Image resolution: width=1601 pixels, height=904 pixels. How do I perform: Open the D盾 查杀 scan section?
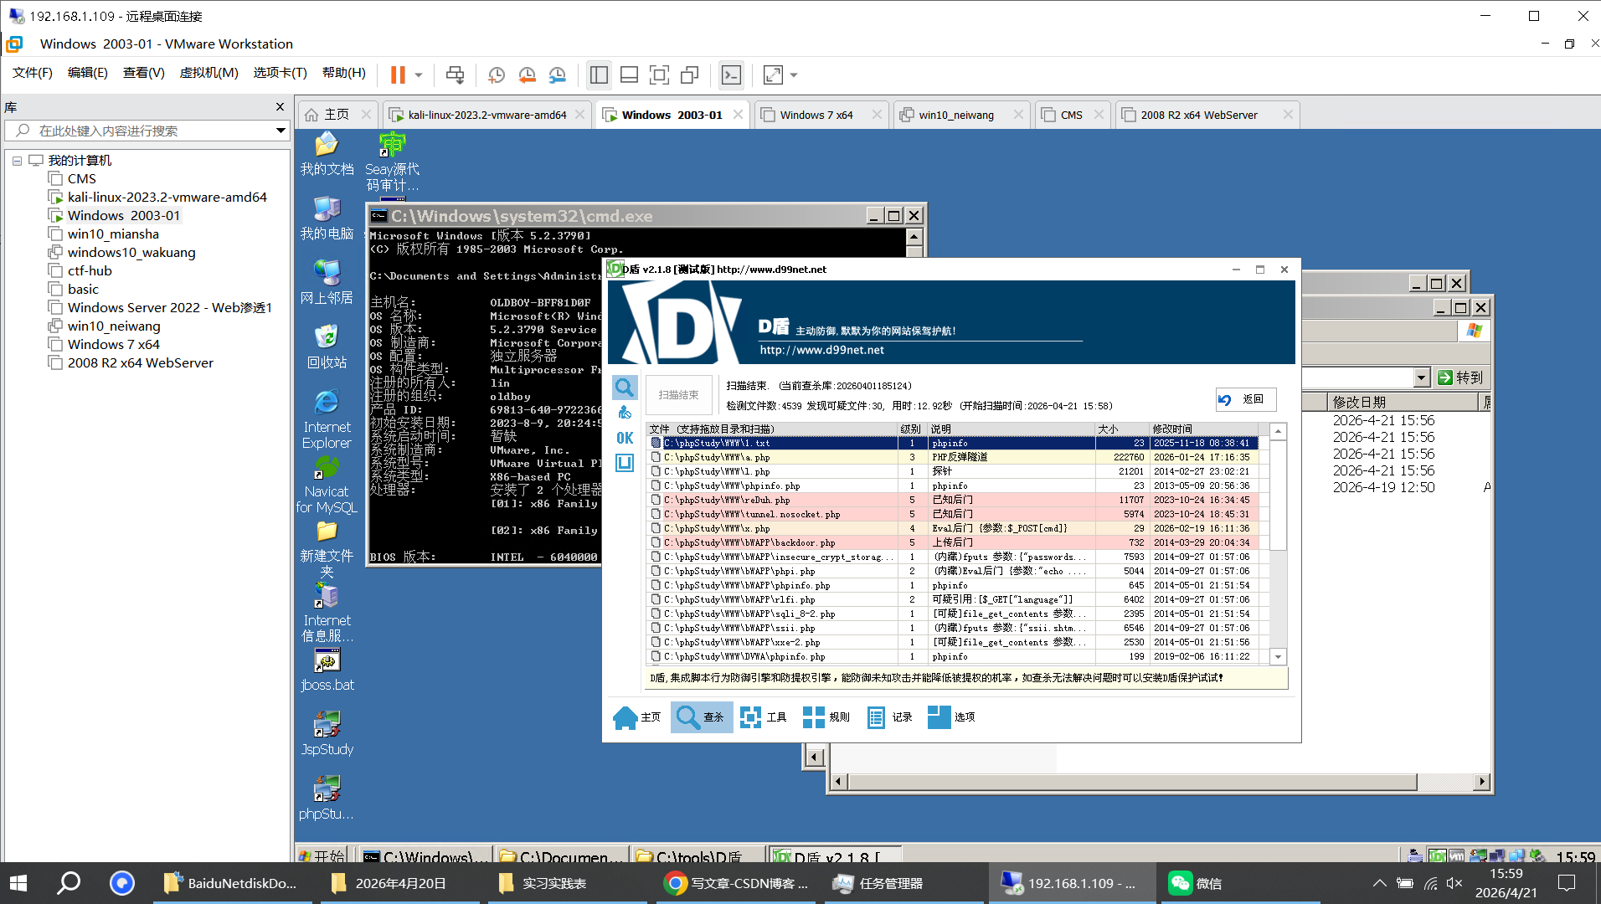pos(701,717)
